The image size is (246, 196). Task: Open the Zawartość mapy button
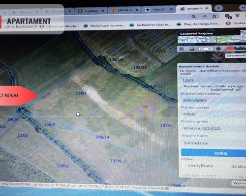coord(236,55)
